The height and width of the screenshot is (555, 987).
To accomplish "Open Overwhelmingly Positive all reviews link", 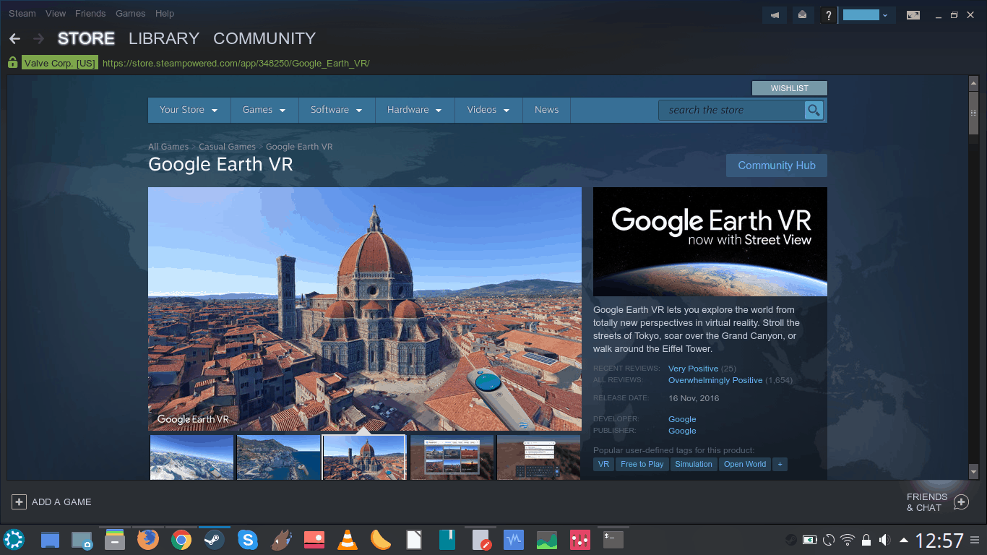I will [715, 380].
